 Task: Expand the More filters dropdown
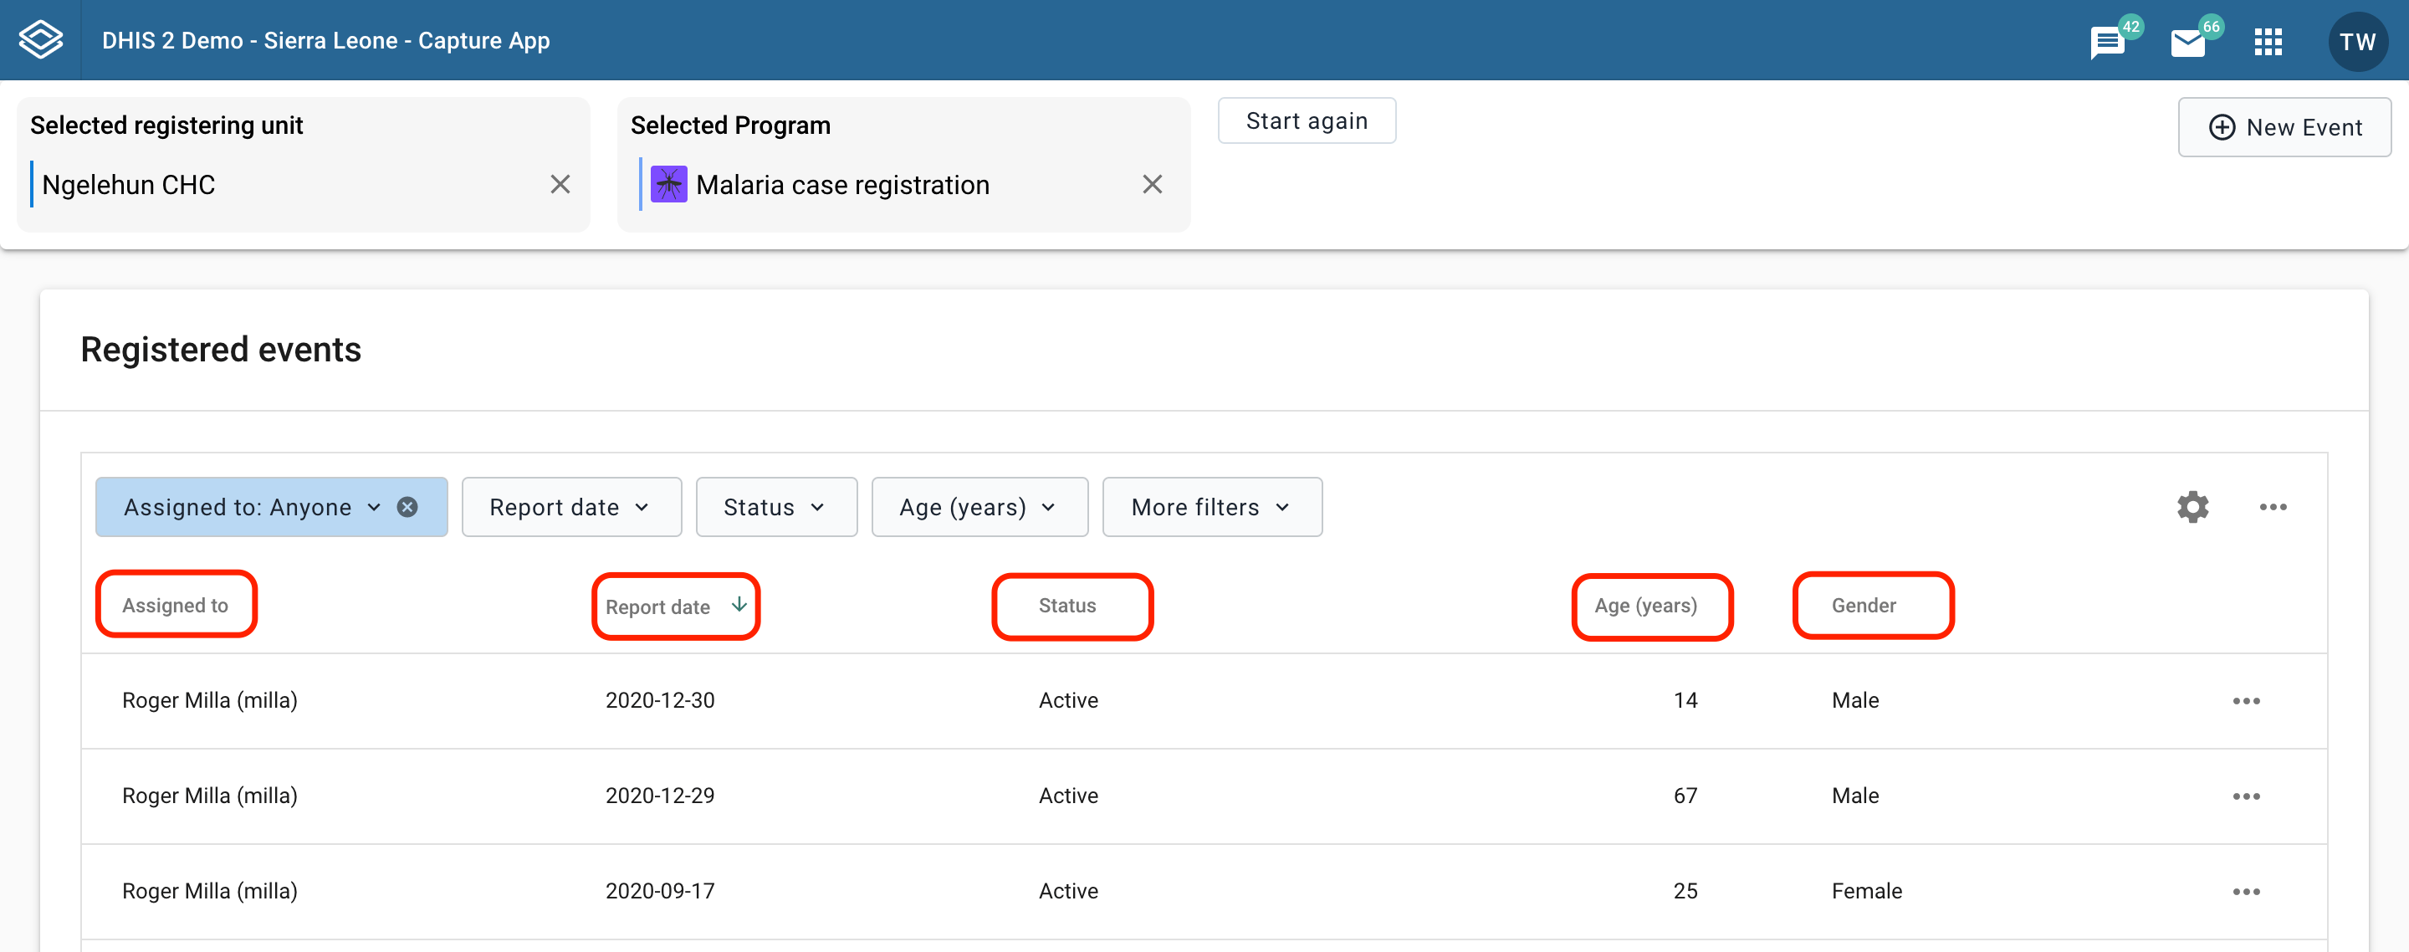pos(1212,507)
